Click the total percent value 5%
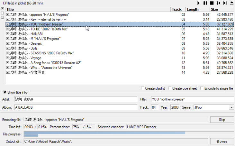Viewport: 235px width, 146px height. (x=91, y=127)
